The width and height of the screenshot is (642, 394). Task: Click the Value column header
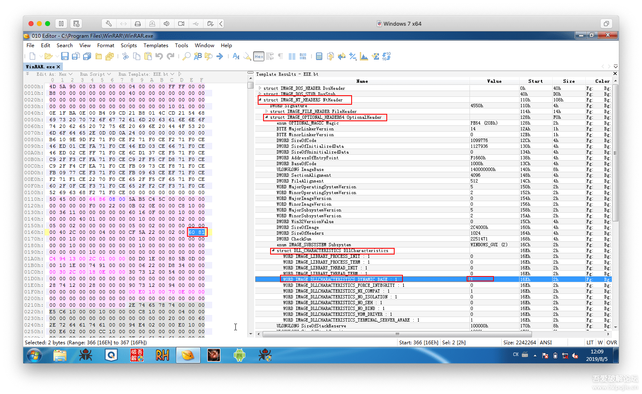[x=494, y=81]
